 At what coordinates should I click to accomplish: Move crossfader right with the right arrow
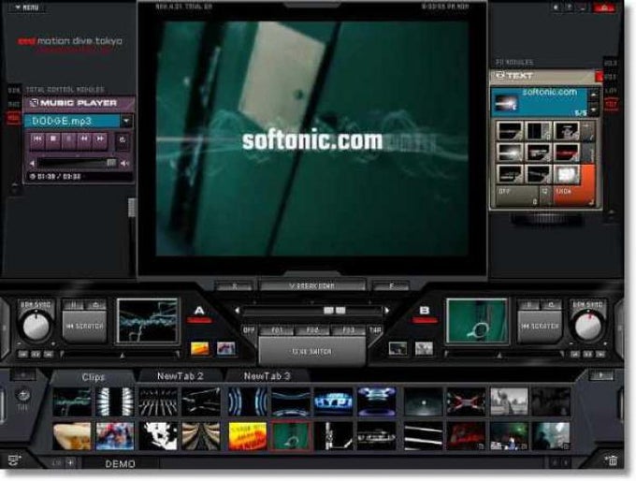[x=387, y=311]
